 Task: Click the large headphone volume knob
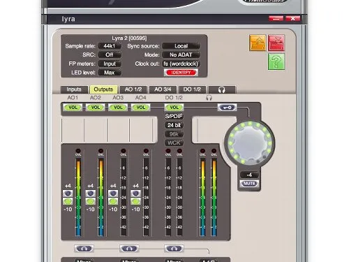250,143
